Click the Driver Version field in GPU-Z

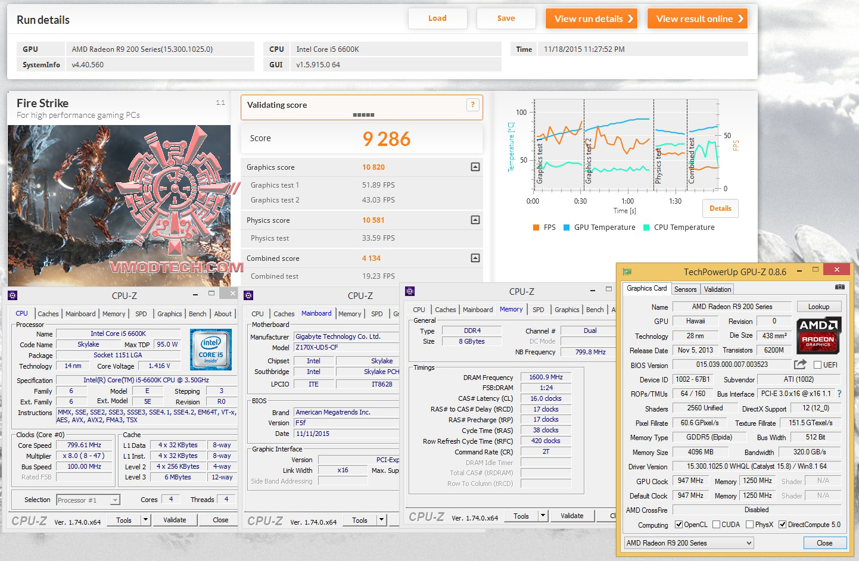[x=757, y=466]
